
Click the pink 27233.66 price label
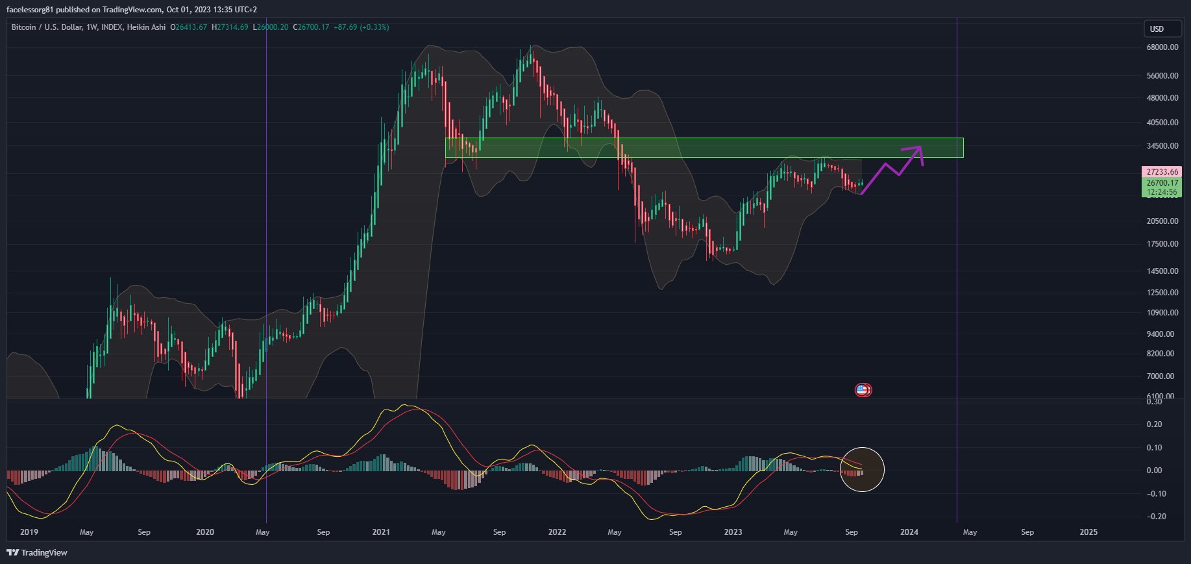point(1162,172)
